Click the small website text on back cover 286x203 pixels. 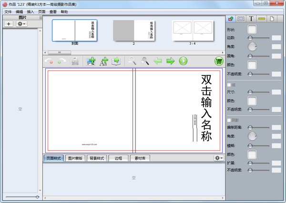[x=90, y=145]
